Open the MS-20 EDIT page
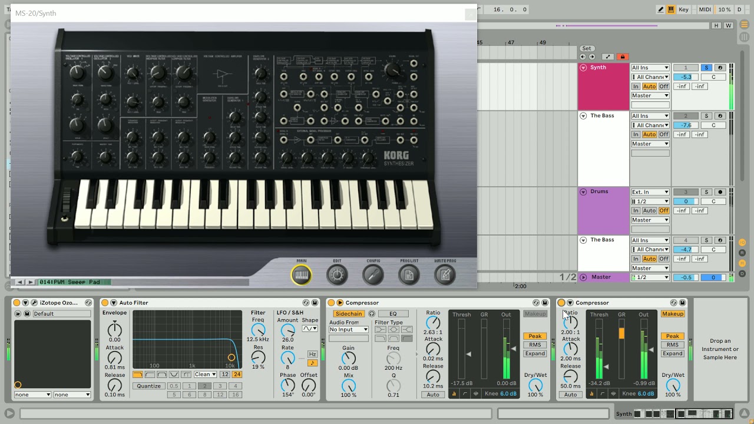This screenshot has height=424, width=754. [x=337, y=274]
